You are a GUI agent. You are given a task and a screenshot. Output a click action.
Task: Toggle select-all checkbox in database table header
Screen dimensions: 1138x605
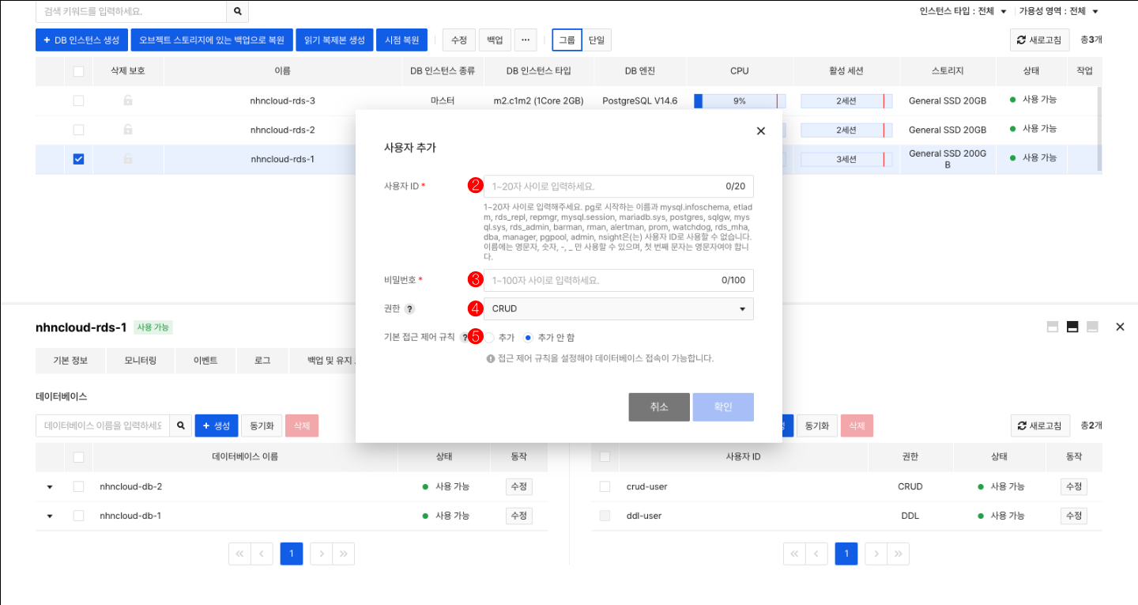click(x=78, y=457)
